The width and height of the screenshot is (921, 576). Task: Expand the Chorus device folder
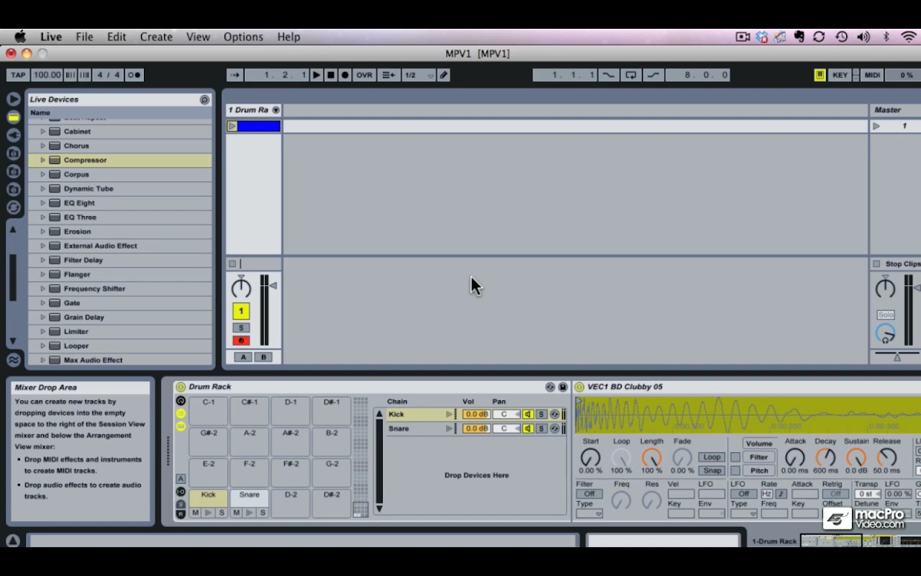pos(43,146)
